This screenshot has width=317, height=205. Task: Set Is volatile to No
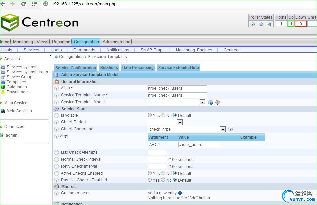tap(163, 115)
